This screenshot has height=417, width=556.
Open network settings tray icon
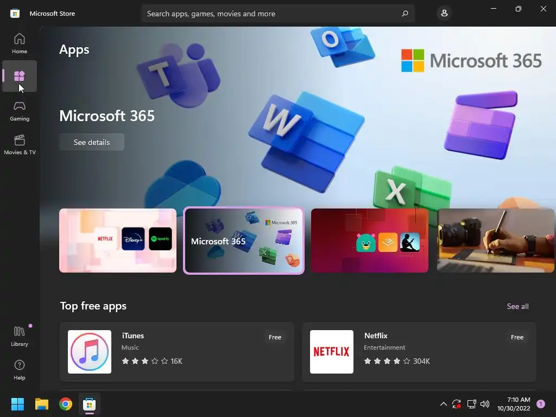(471, 404)
